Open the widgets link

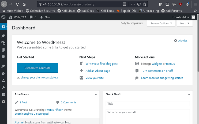157,64
